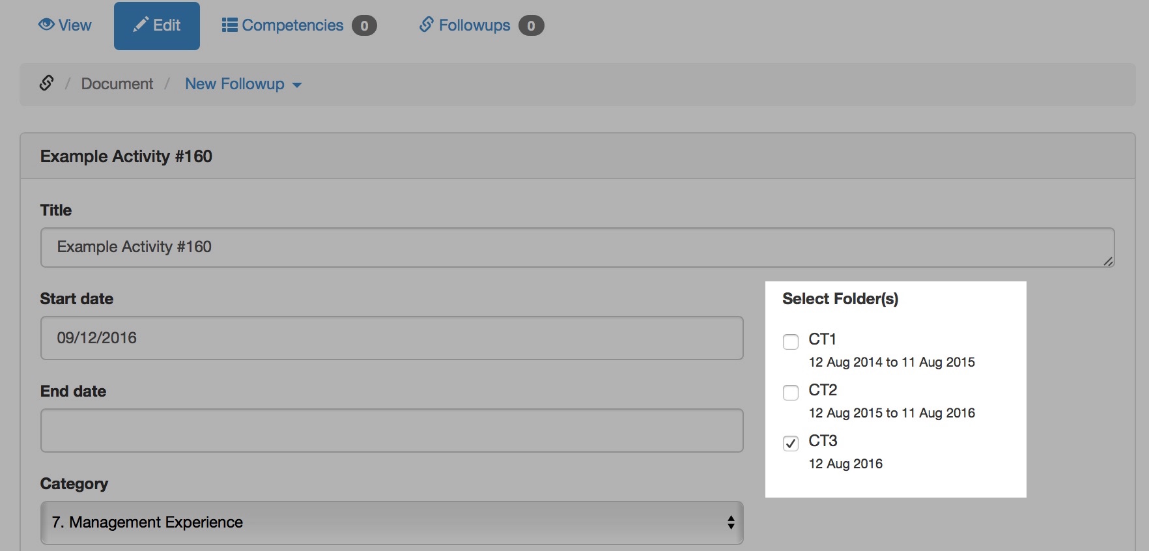The height and width of the screenshot is (551, 1149).
Task: Check the CT2 folder checkbox
Action: 791,392
